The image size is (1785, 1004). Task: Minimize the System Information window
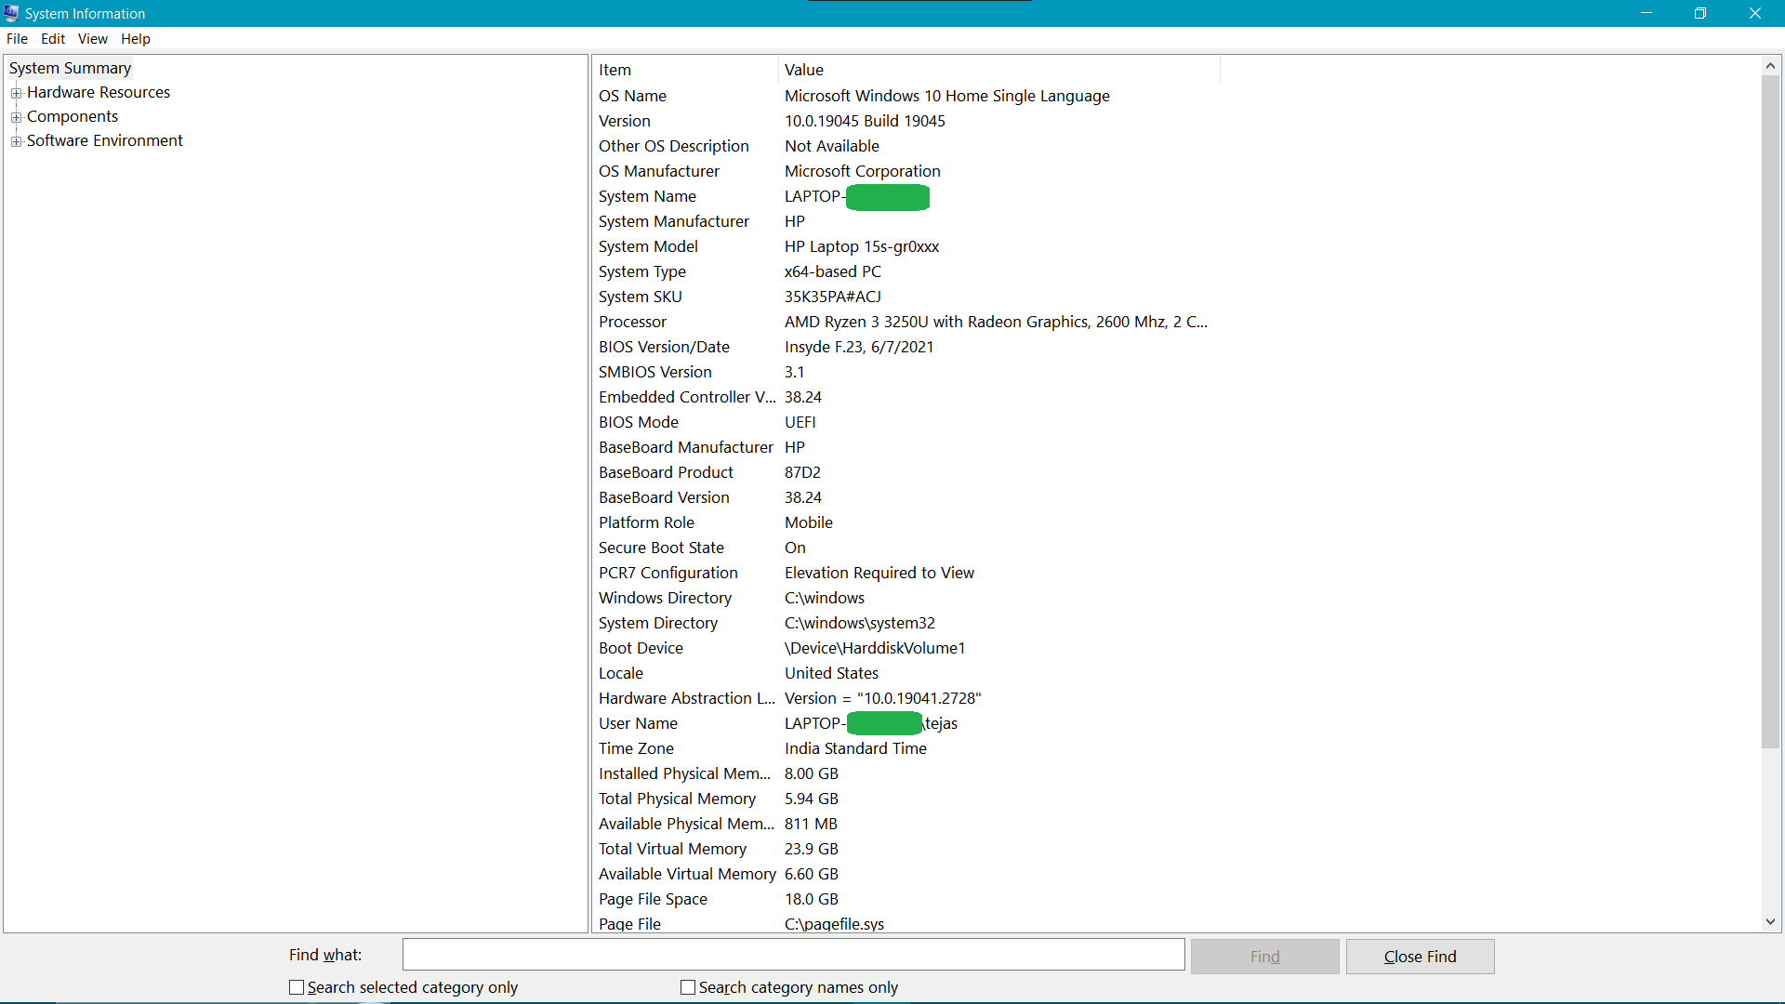(x=1646, y=13)
